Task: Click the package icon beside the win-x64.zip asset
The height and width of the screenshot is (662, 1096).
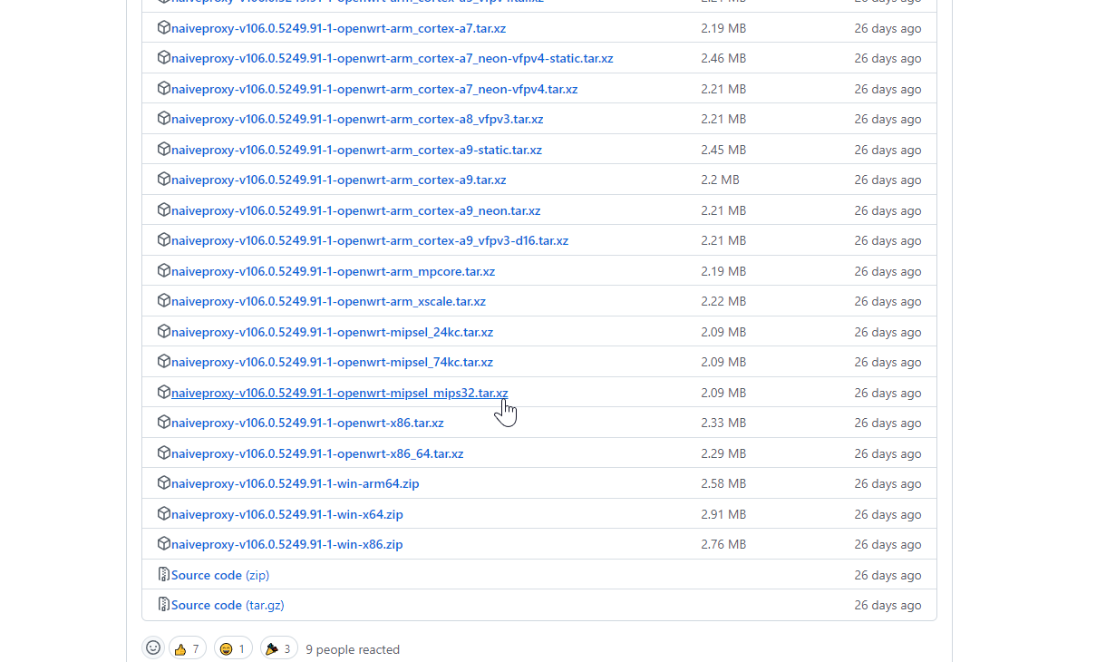Action: point(164,513)
